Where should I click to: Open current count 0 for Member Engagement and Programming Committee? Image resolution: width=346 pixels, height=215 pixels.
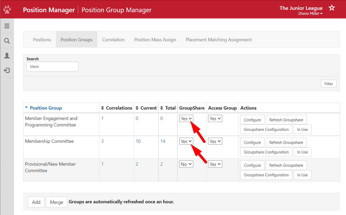coord(137,118)
